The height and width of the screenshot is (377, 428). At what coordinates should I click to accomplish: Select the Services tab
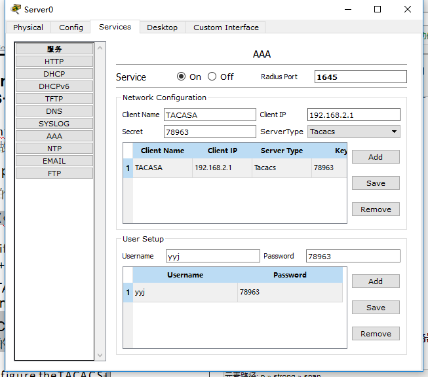tap(115, 27)
